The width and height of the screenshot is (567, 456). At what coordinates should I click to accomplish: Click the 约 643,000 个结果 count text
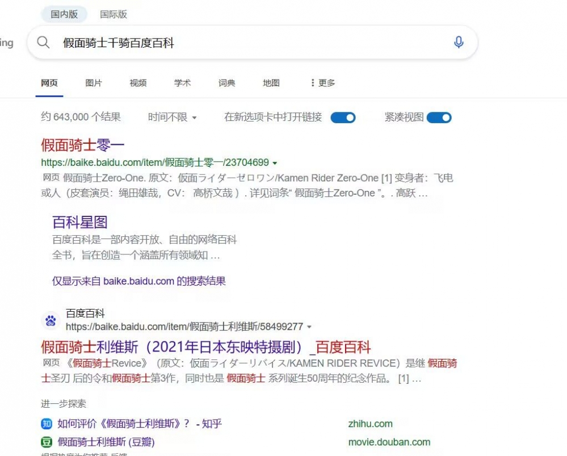[x=81, y=117]
